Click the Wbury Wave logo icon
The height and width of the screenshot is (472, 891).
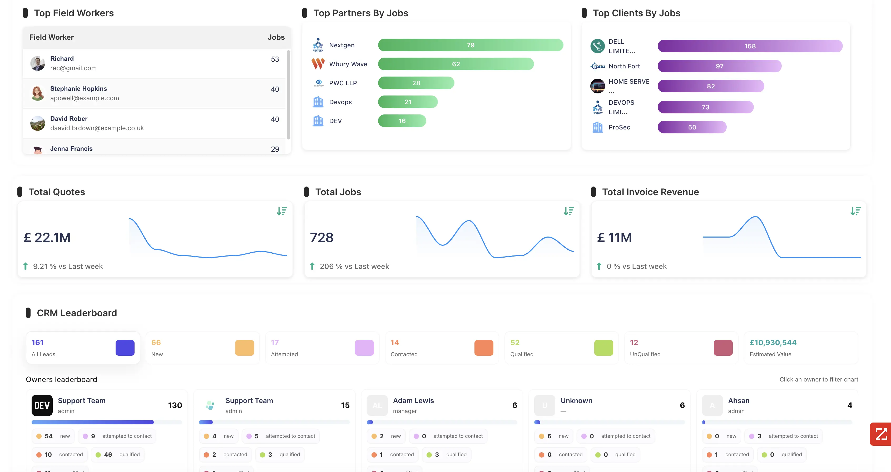(x=318, y=64)
